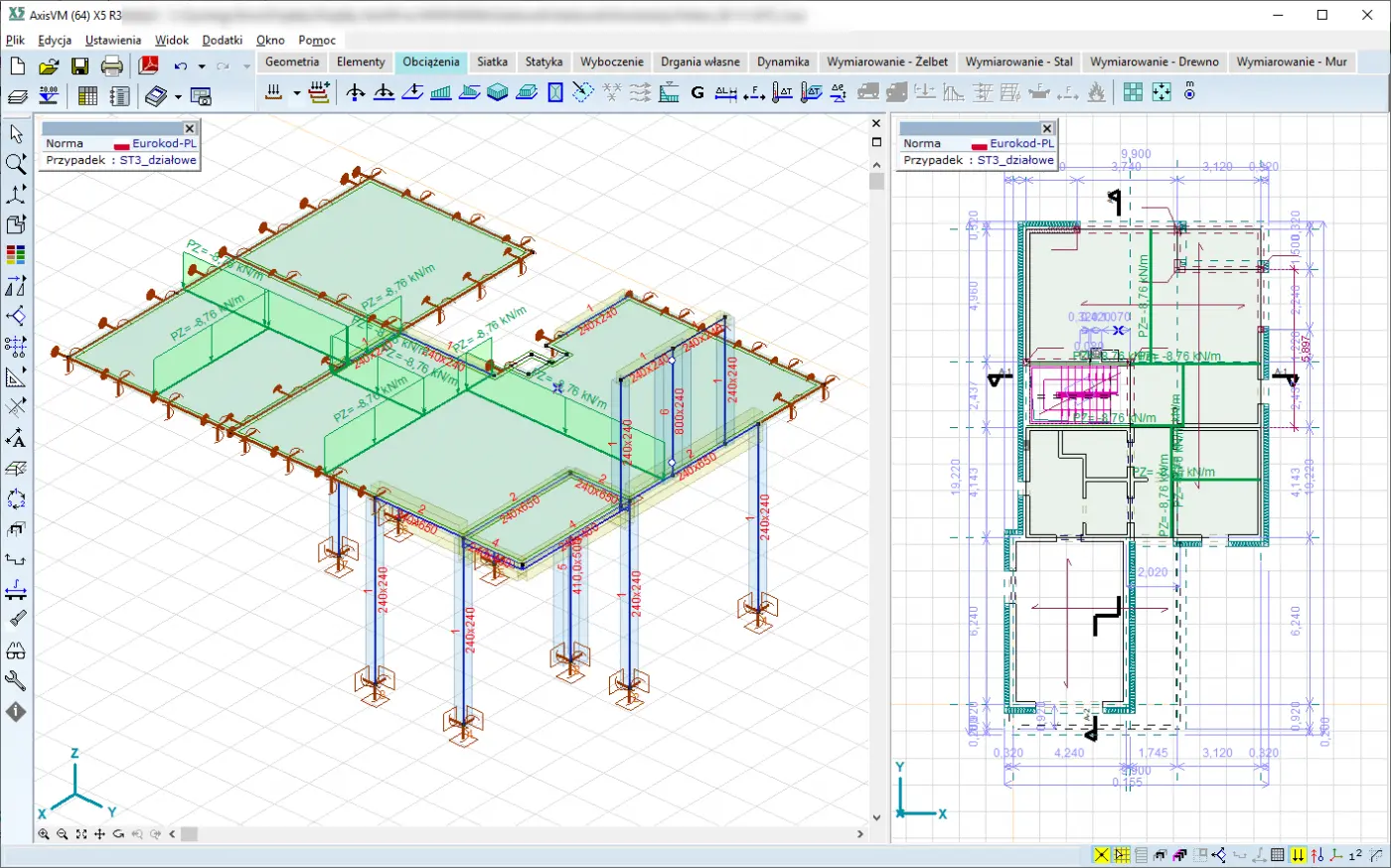
Task: Toggle the yellow crossed-lines snap button
Action: click(x=1101, y=855)
